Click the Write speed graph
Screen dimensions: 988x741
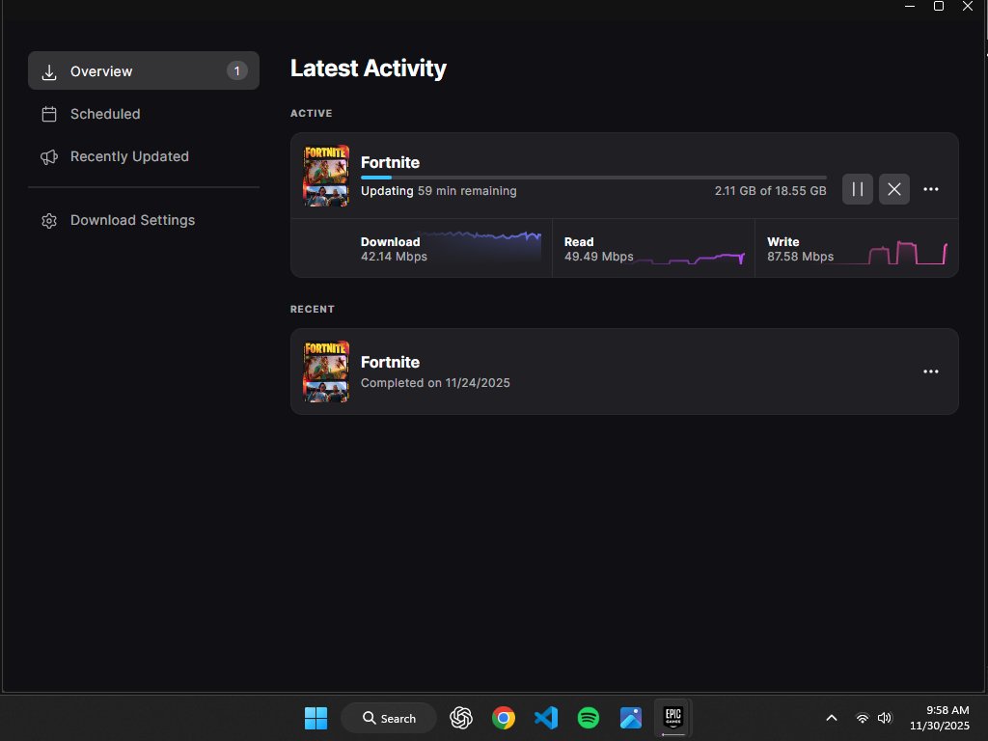(892, 252)
